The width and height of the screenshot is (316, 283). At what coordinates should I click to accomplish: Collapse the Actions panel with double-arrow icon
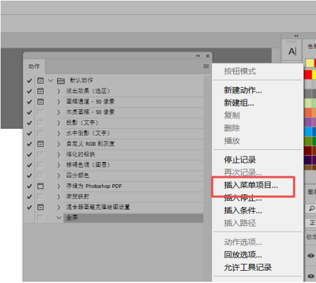click(198, 56)
